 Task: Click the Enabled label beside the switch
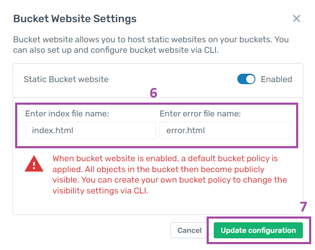point(276,79)
